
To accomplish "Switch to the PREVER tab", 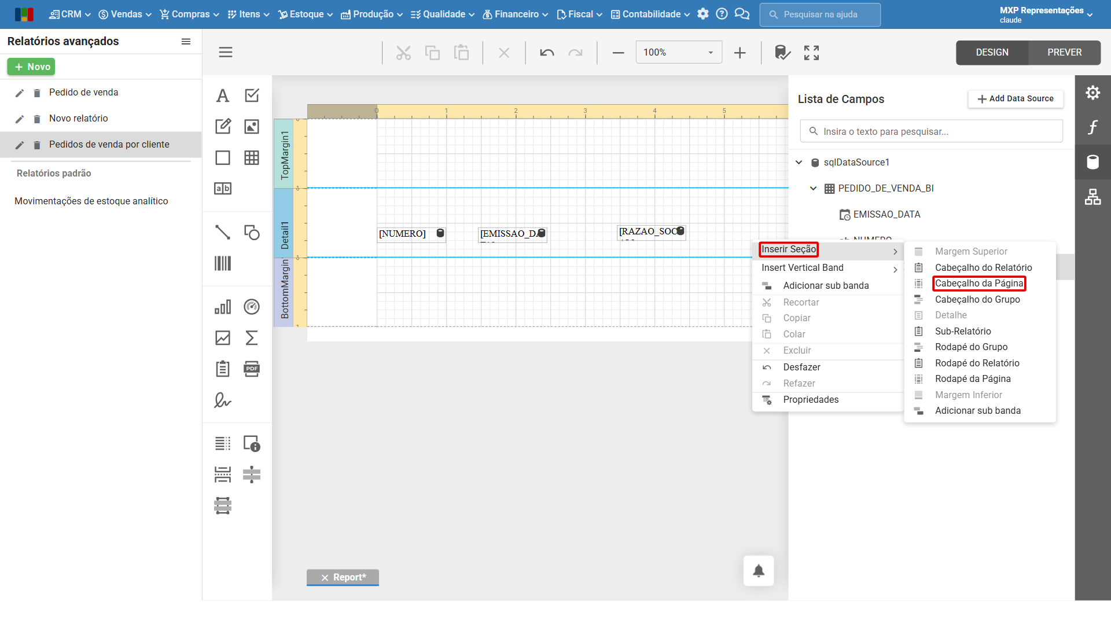I will click(x=1064, y=53).
